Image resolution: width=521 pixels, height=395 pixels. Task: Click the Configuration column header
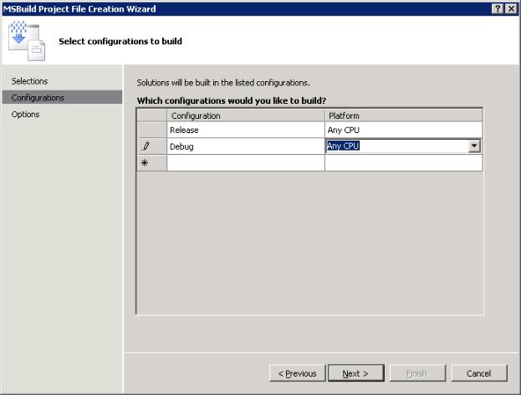pyautogui.click(x=246, y=115)
